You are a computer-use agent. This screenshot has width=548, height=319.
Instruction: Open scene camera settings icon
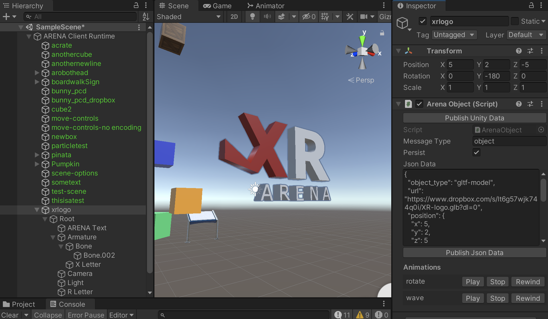[x=364, y=17]
